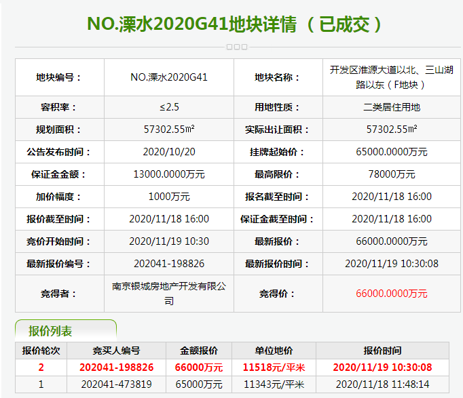The width and height of the screenshot is (463, 398).
Task: Click the 65000万元 bid amount
Action: point(199,384)
